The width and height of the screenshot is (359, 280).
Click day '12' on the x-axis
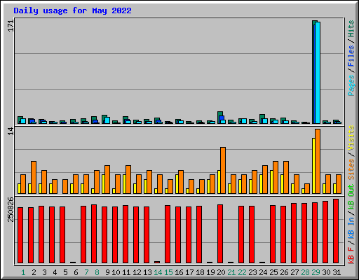pyautogui.click(x=137, y=272)
